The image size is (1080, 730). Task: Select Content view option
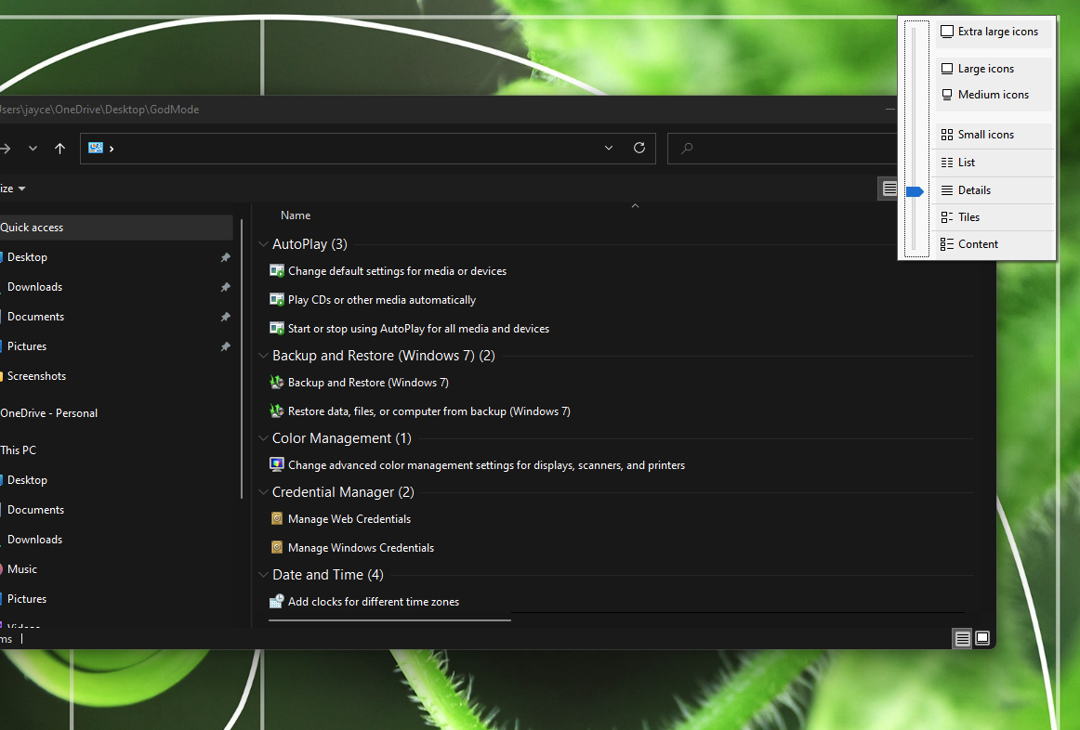click(994, 244)
